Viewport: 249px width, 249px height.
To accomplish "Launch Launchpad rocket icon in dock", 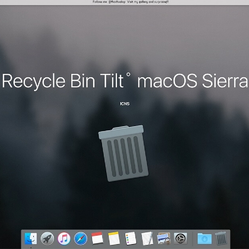I will (47, 239).
